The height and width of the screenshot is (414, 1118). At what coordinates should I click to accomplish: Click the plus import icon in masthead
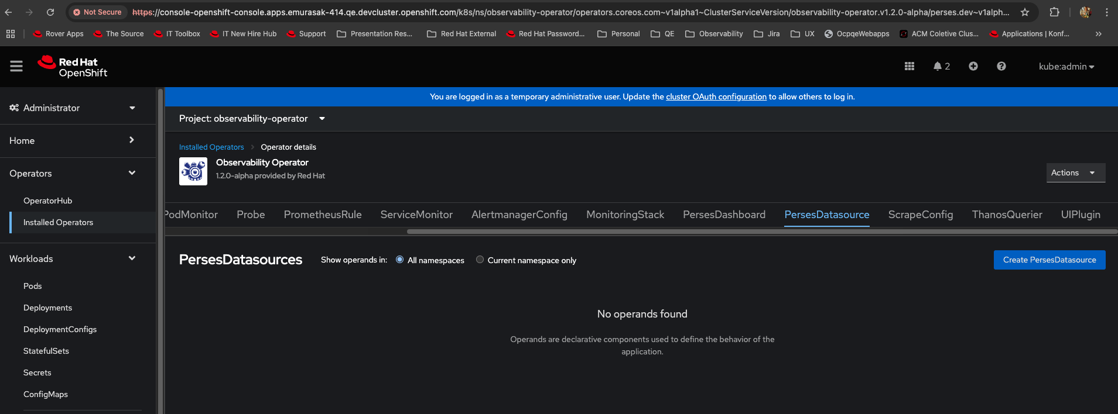click(973, 67)
